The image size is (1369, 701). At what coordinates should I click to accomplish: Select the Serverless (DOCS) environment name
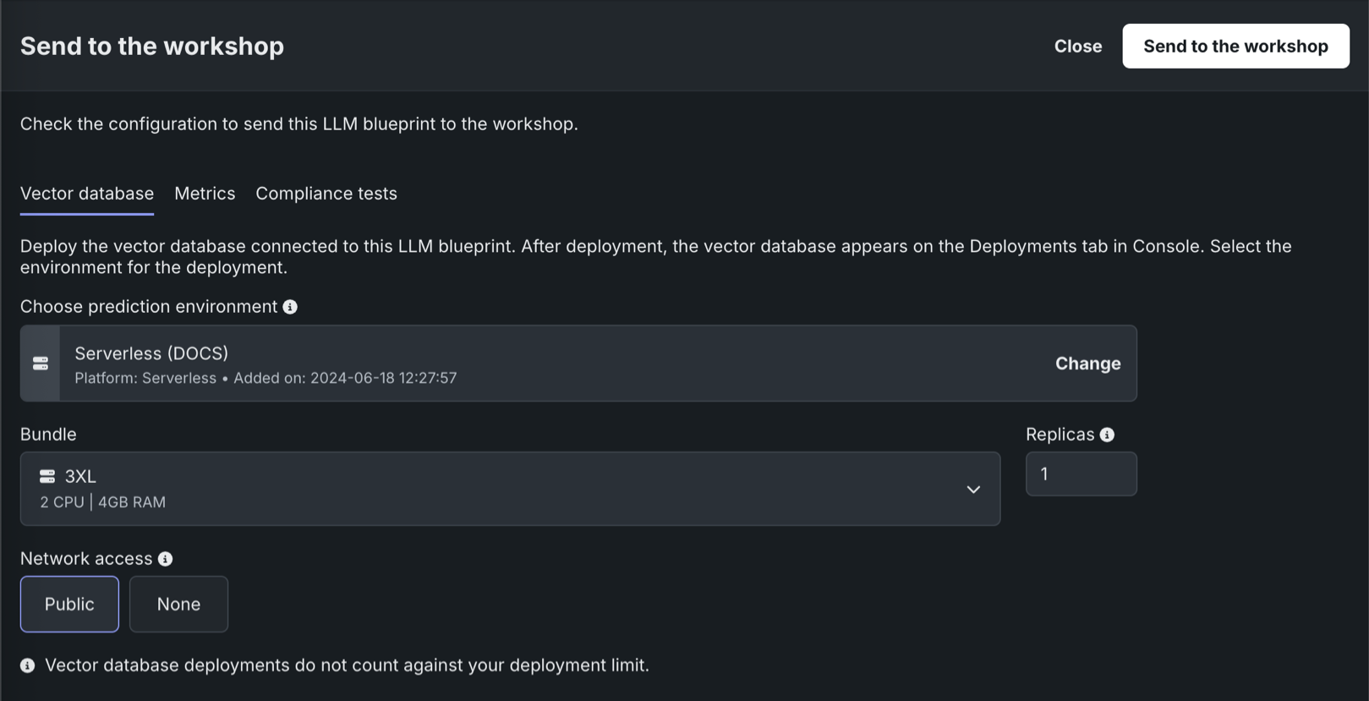pyautogui.click(x=151, y=353)
